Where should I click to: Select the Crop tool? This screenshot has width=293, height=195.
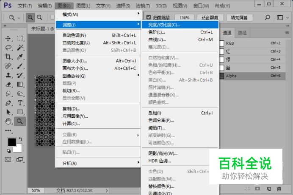tap(8, 57)
